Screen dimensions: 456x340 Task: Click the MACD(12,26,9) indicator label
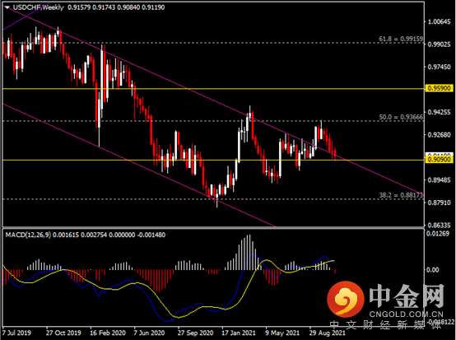coord(28,235)
